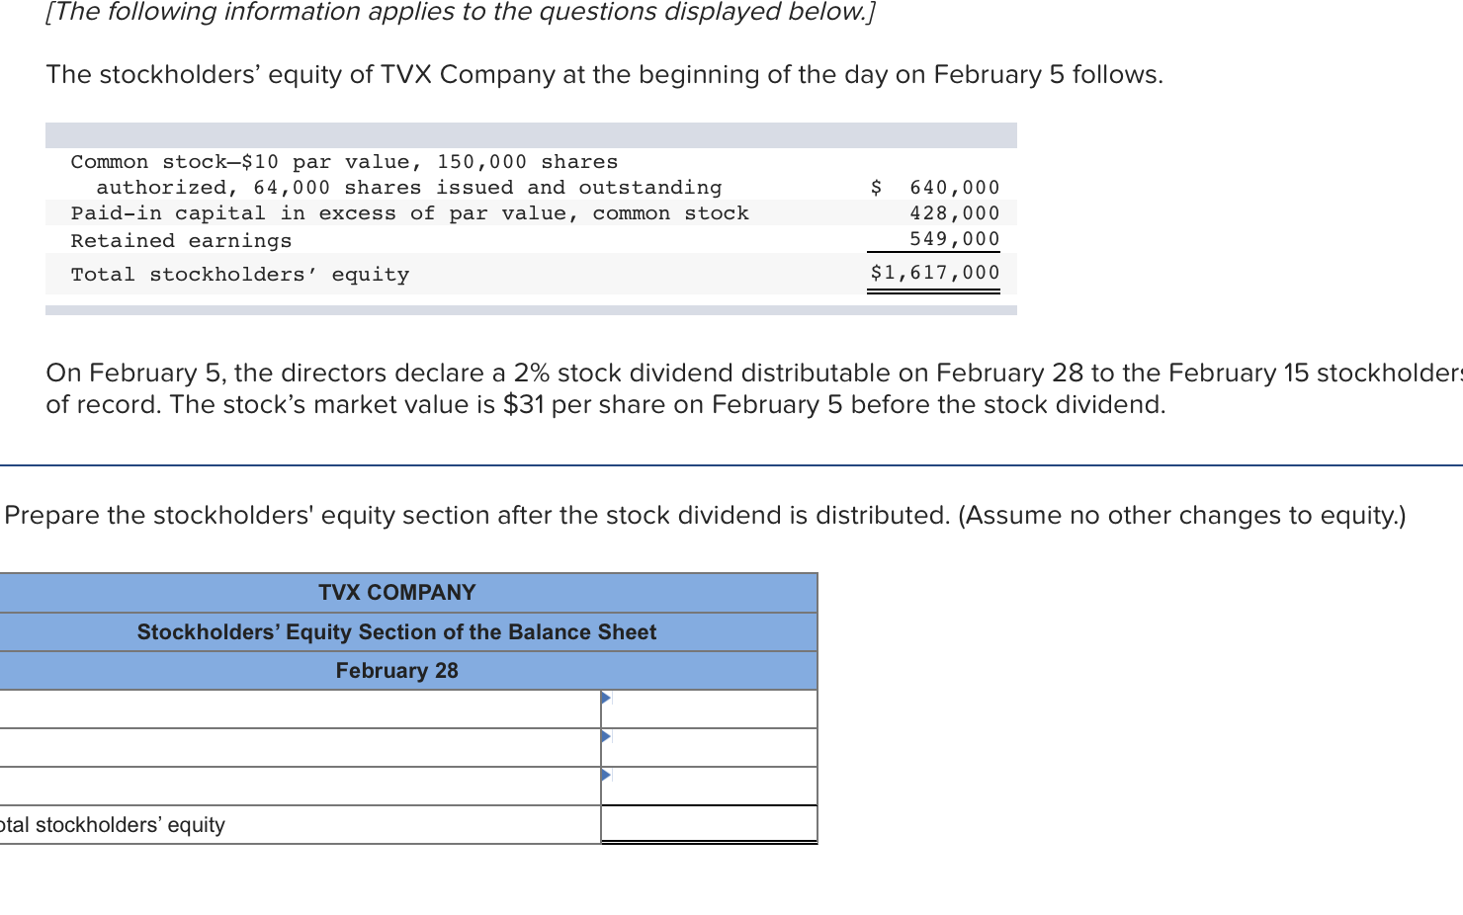Open the third account title dropdown arrow
This screenshot has height=915, width=1463.
(x=605, y=773)
